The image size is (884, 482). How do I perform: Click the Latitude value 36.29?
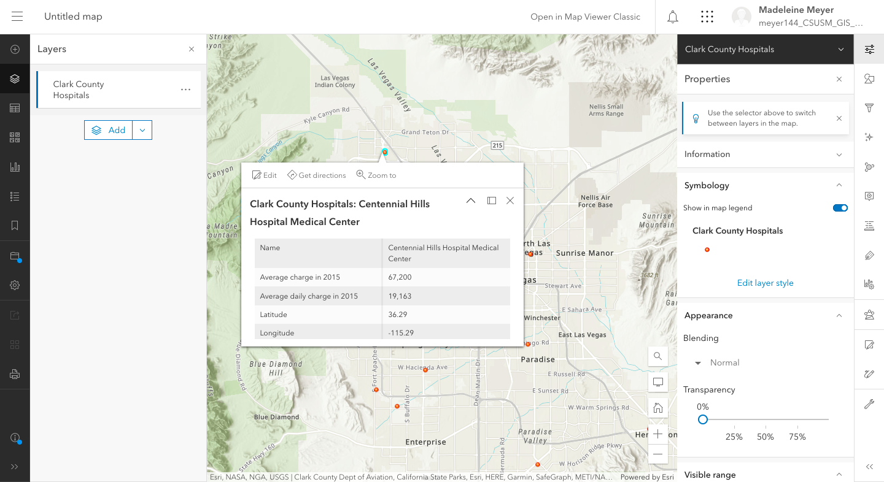pos(397,315)
